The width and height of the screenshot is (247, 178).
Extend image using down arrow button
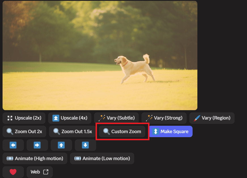pos(85,145)
